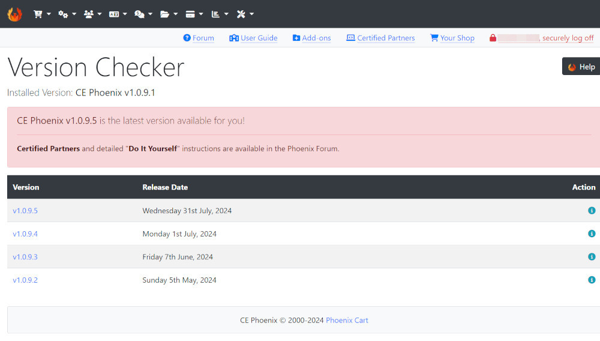Open the v1.0.9.2 version link

[25, 280]
